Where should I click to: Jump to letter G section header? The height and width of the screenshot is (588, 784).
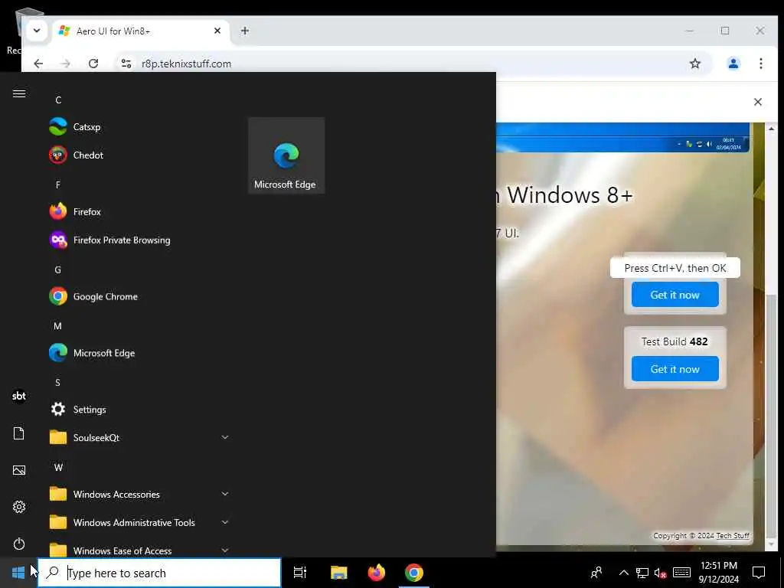pos(58,270)
